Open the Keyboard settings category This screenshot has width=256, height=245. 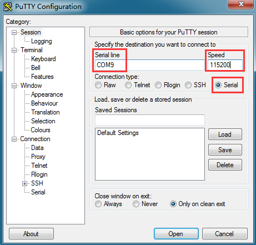click(x=43, y=59)
